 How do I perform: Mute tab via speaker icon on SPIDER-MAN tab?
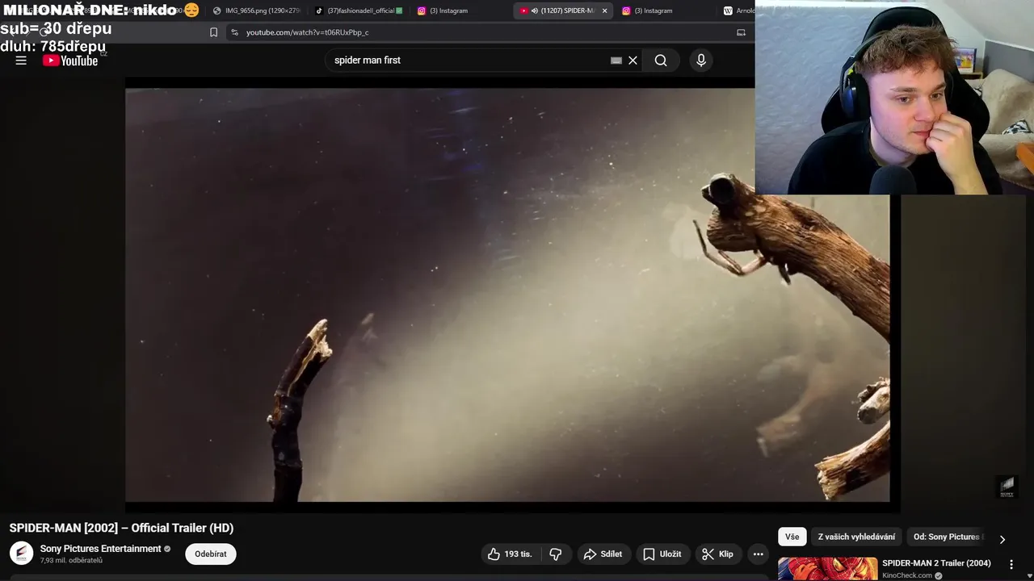(x=535, y=10)
